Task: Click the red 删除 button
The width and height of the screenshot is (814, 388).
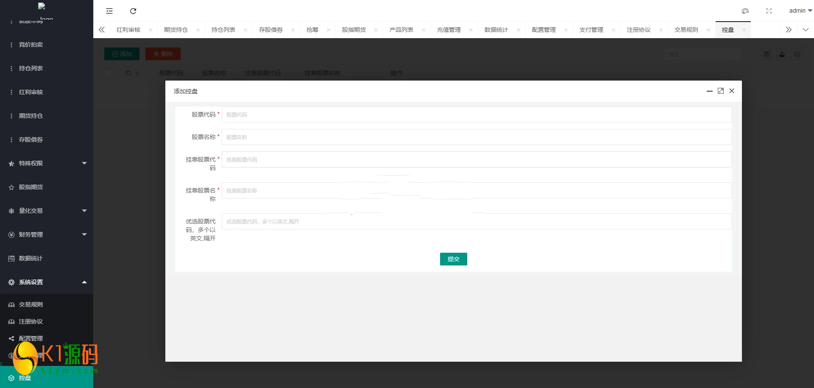Action: pos(163,54)
